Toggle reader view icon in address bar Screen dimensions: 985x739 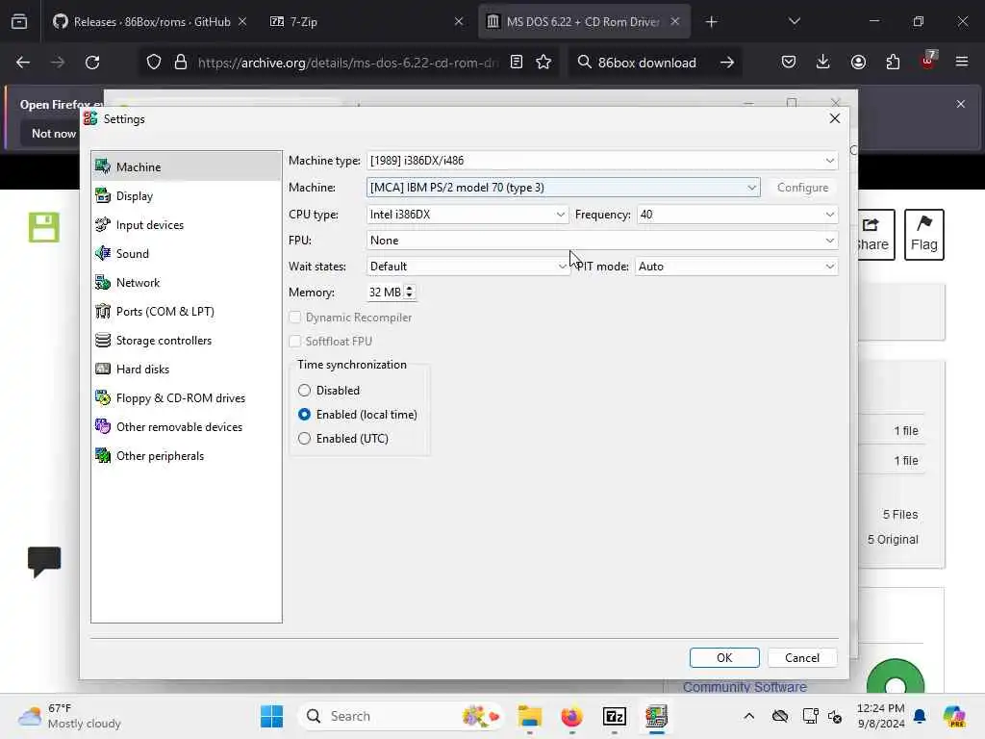(517, 63)
